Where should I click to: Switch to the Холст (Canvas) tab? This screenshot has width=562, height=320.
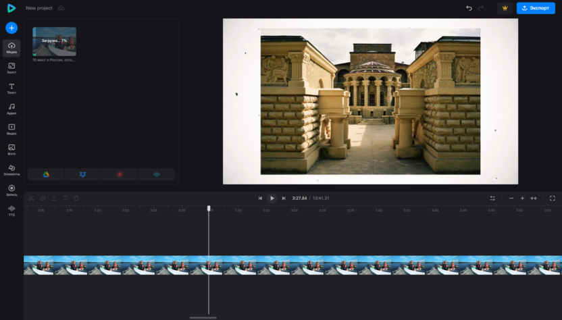coord(11,68)
